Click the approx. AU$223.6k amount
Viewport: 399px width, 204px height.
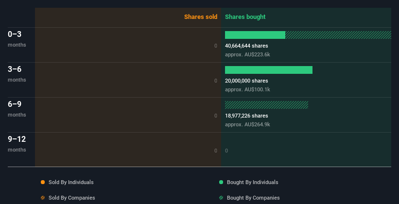click(247, 54)
